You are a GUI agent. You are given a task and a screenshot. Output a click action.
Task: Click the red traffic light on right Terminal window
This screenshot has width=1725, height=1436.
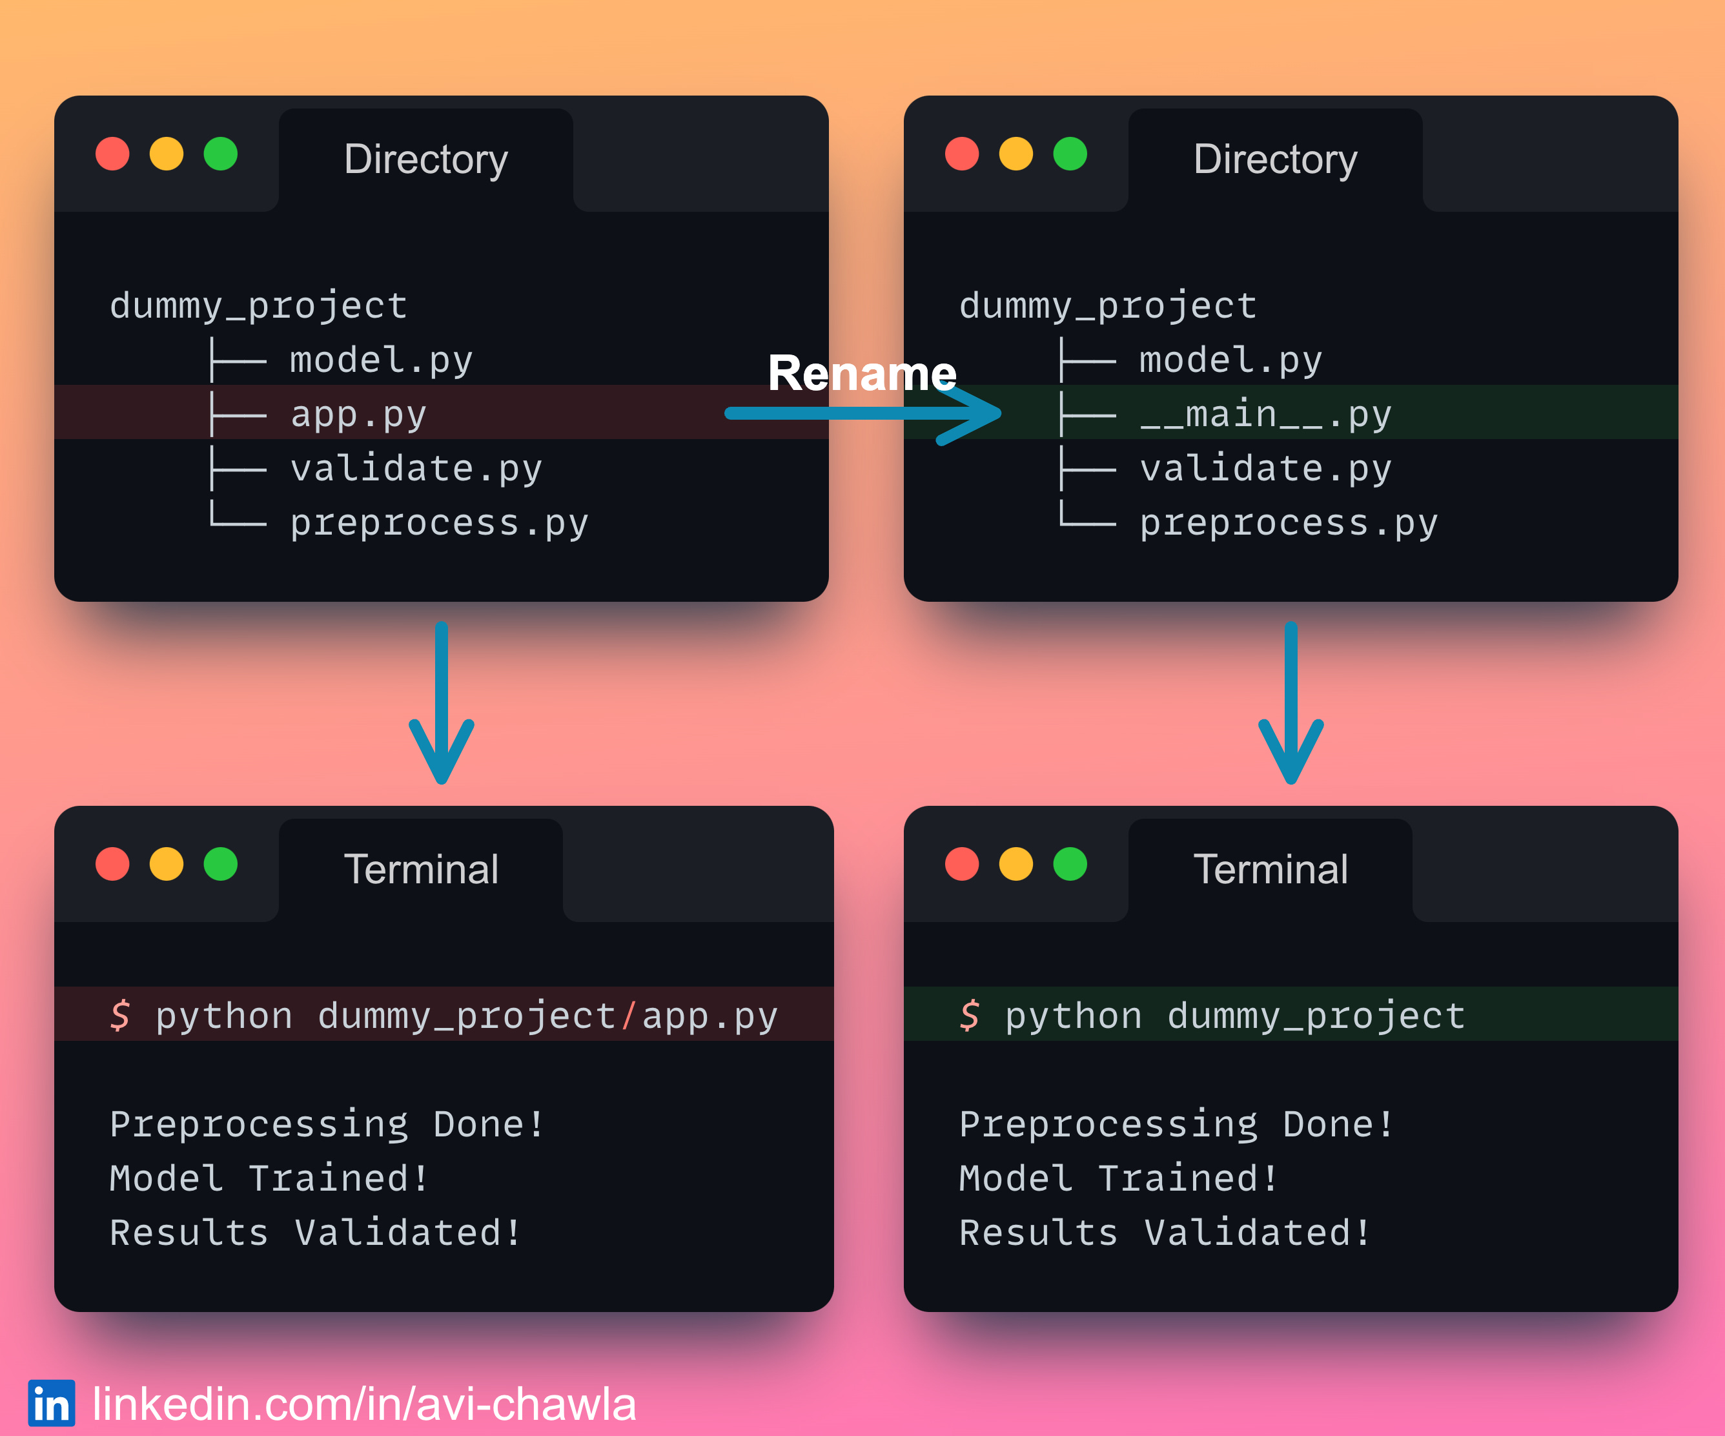tap(962, 864)
